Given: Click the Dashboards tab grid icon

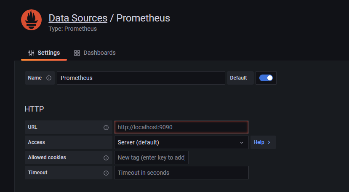Looking at the screenshot, I should [x=77, y=53].
